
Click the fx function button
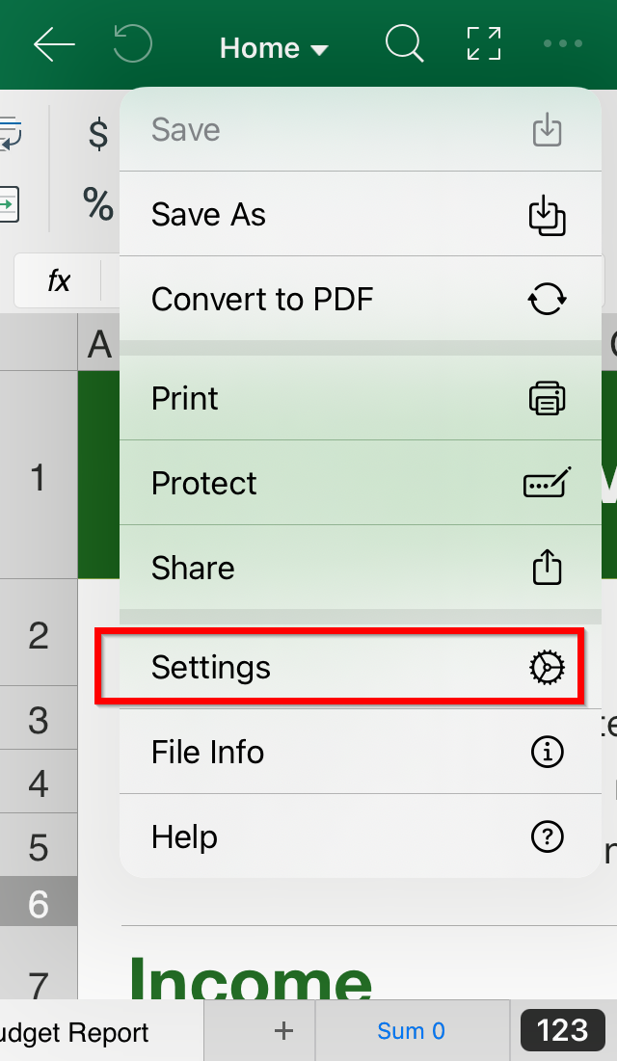(59, 280)
